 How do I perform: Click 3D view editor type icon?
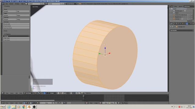[x=3, y=93]
